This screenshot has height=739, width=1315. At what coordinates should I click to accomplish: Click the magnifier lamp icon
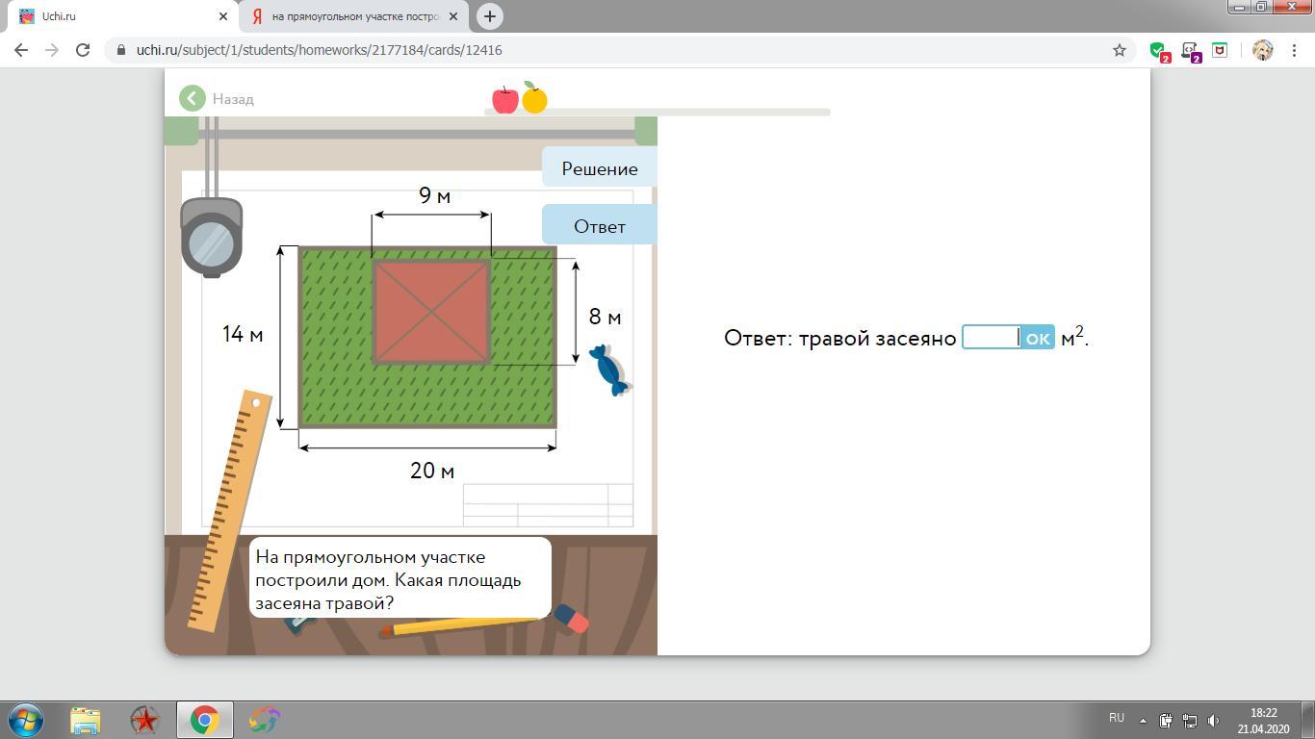point(212,238)
